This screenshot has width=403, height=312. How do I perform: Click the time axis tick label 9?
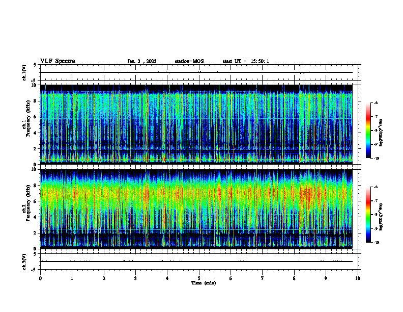[326, 278]
